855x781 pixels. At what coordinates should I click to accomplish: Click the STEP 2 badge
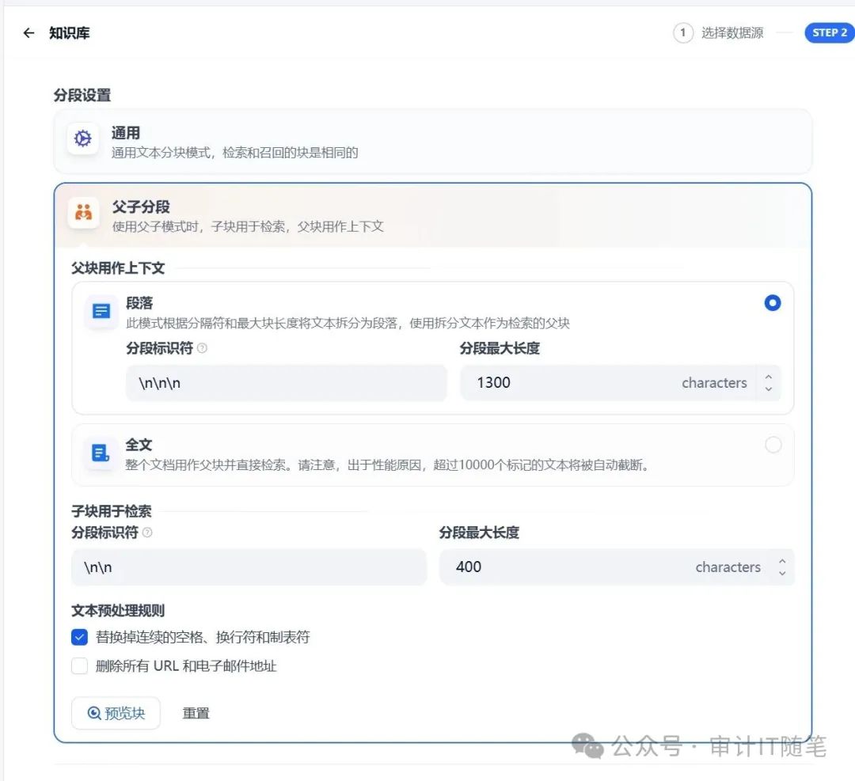(830, 32)
